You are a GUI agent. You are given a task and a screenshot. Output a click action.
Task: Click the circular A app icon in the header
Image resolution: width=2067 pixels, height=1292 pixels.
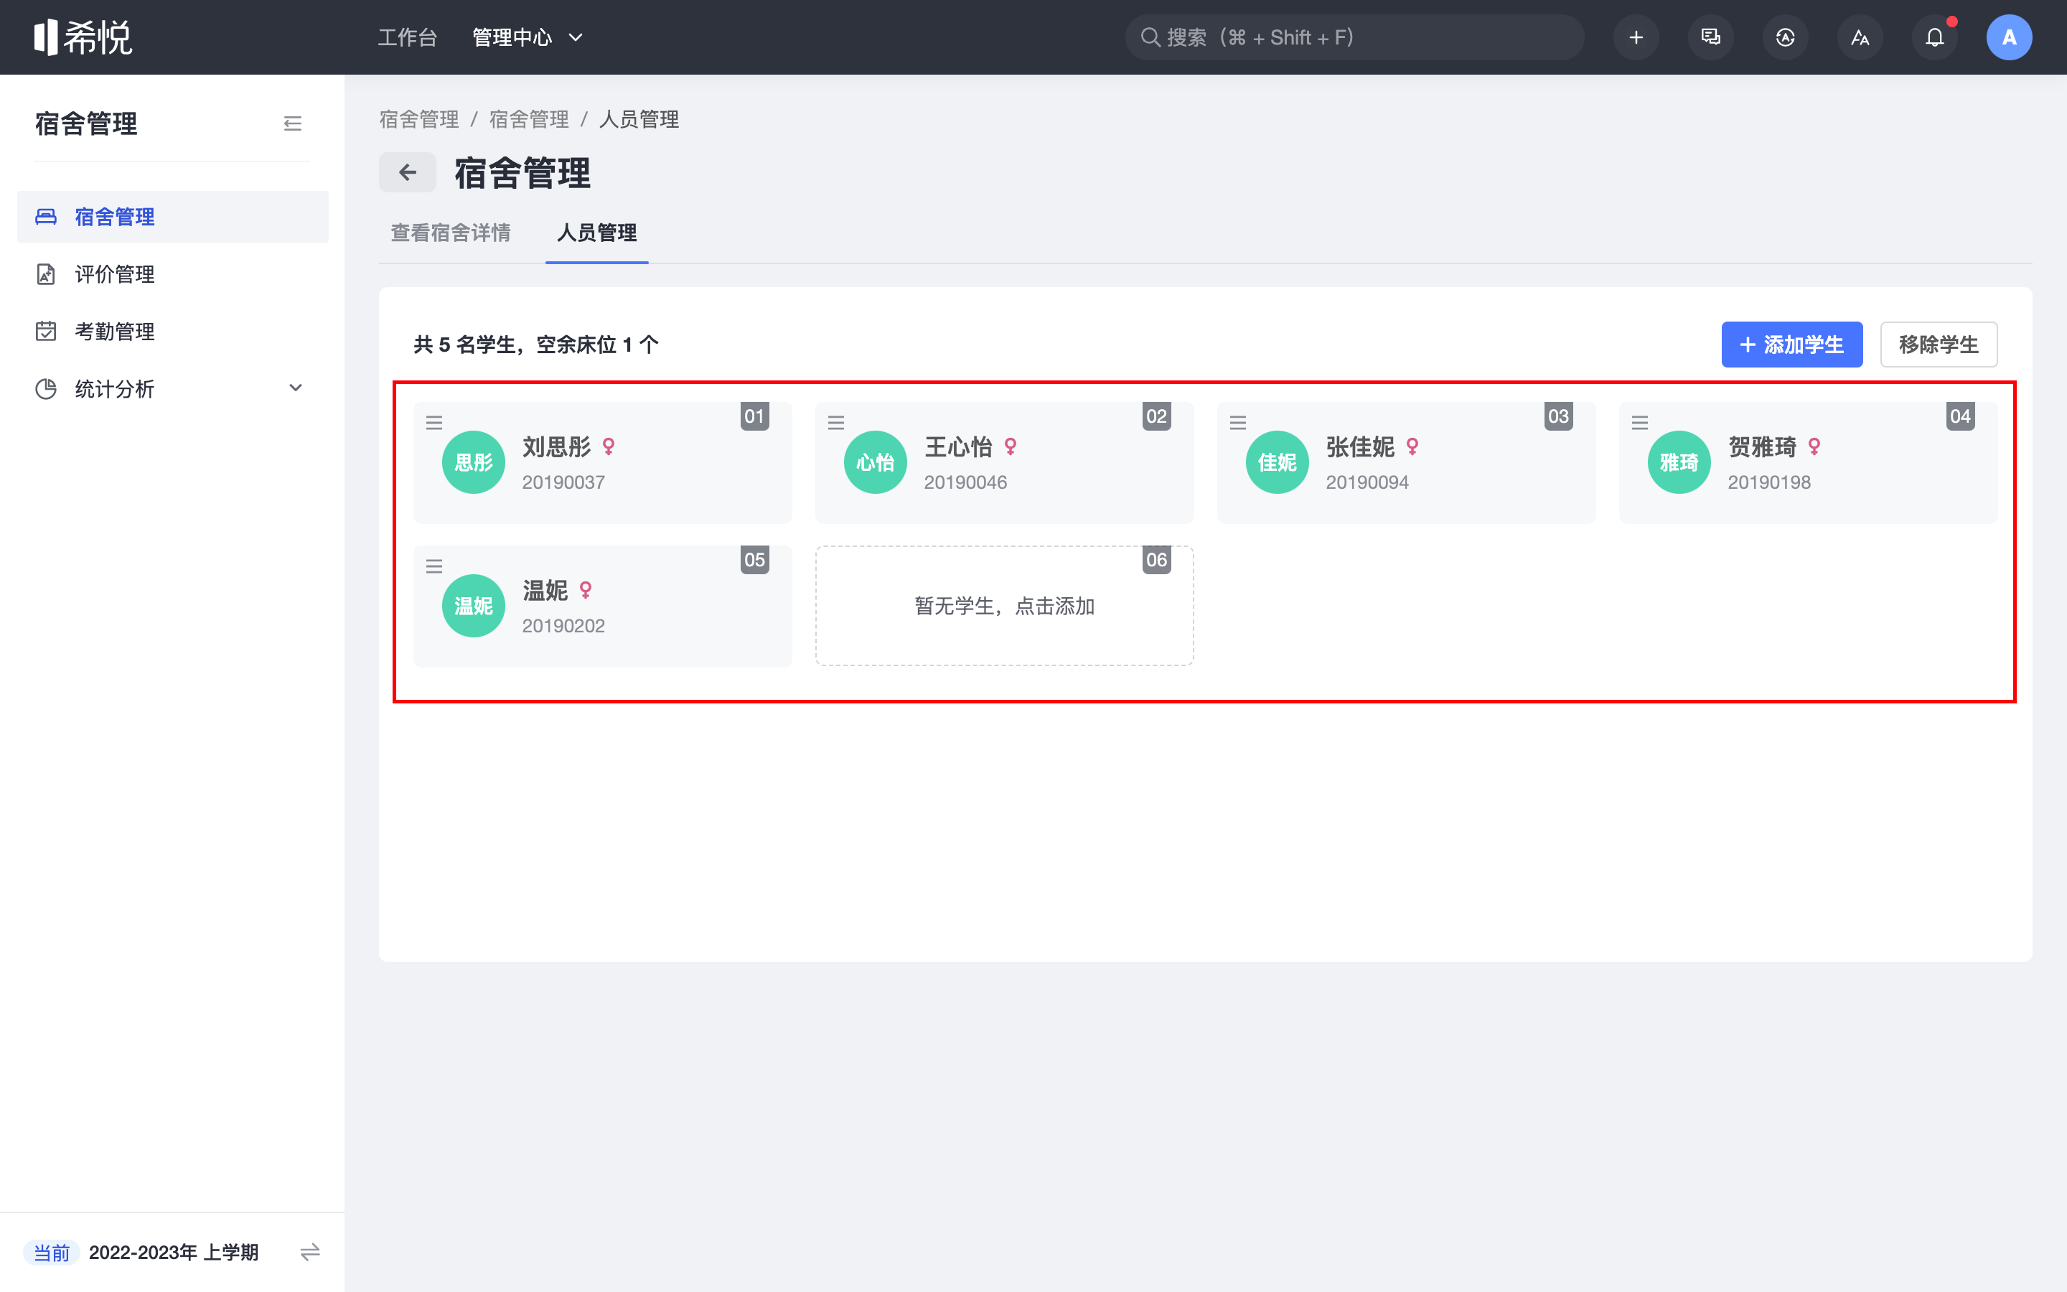[1785, 37]
